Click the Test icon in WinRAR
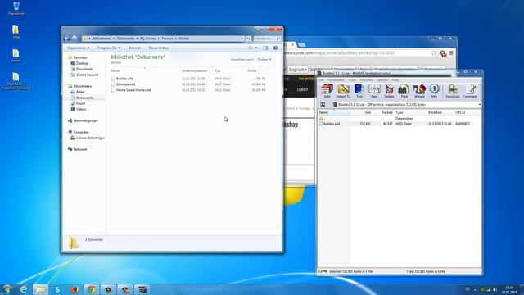 (359, 91)
